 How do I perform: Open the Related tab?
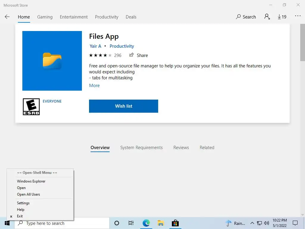[x=207, y=148]
